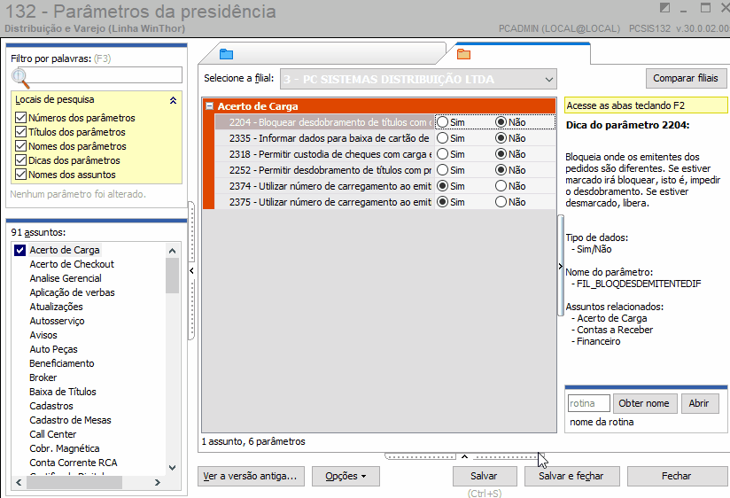Select Baixa de Títulos subject
The width and height of the screenshot is (730, 498).
click(x=63, y=392)
